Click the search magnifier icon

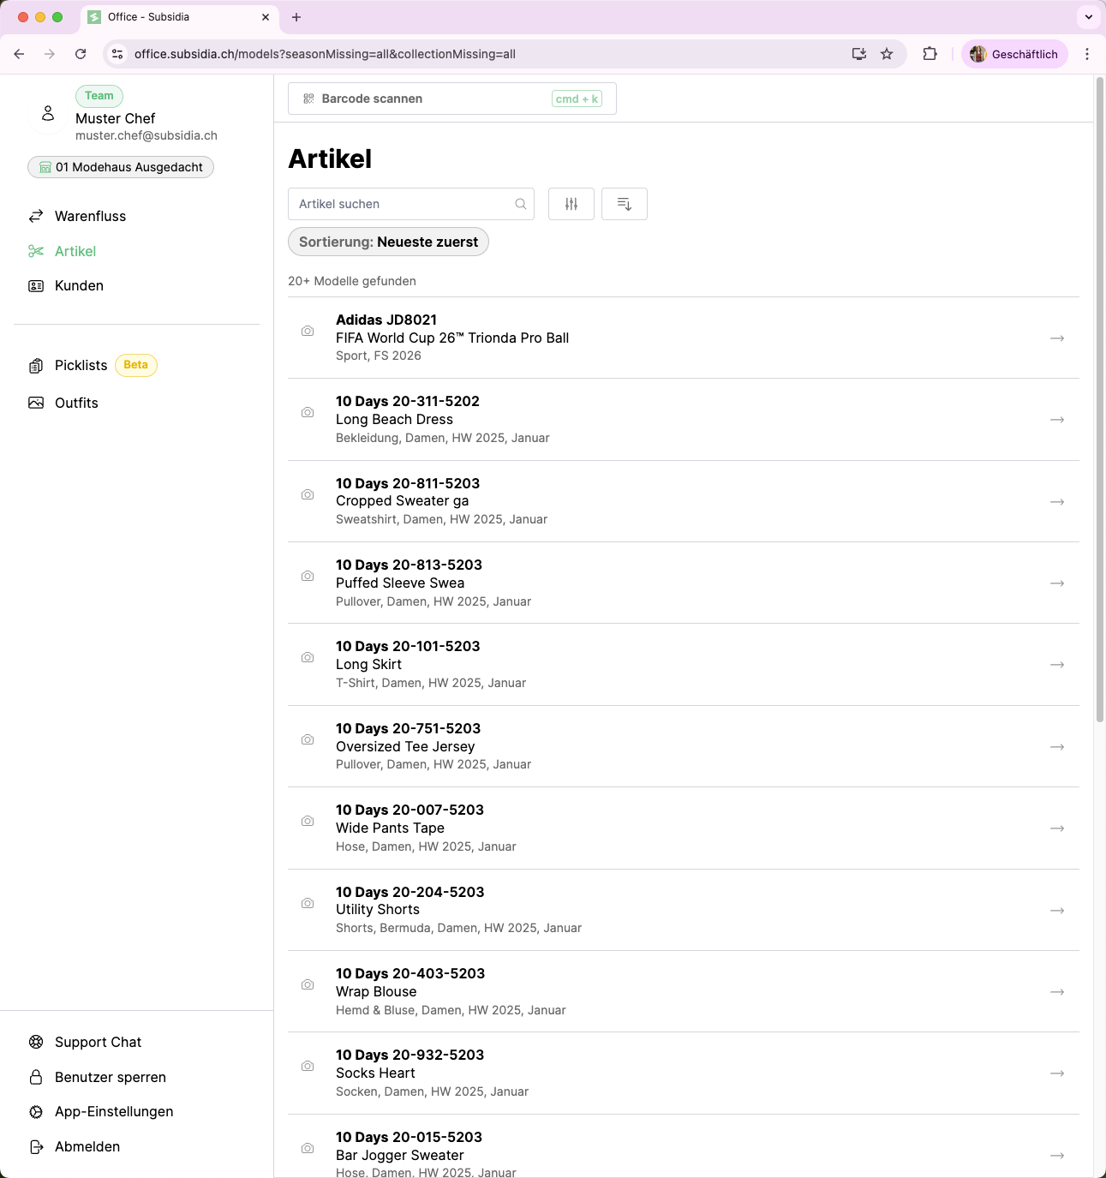[520, 204]
